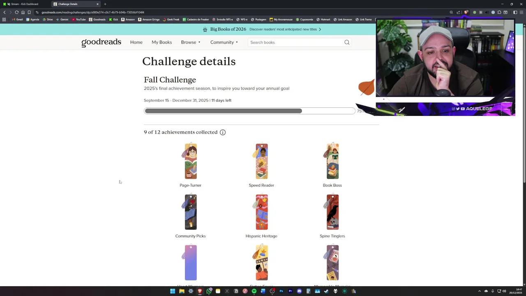This screenshot has width=526, height=296.
Task: Click the zoom magnifier icon in address bar
Action: click(x=451, y=12)
